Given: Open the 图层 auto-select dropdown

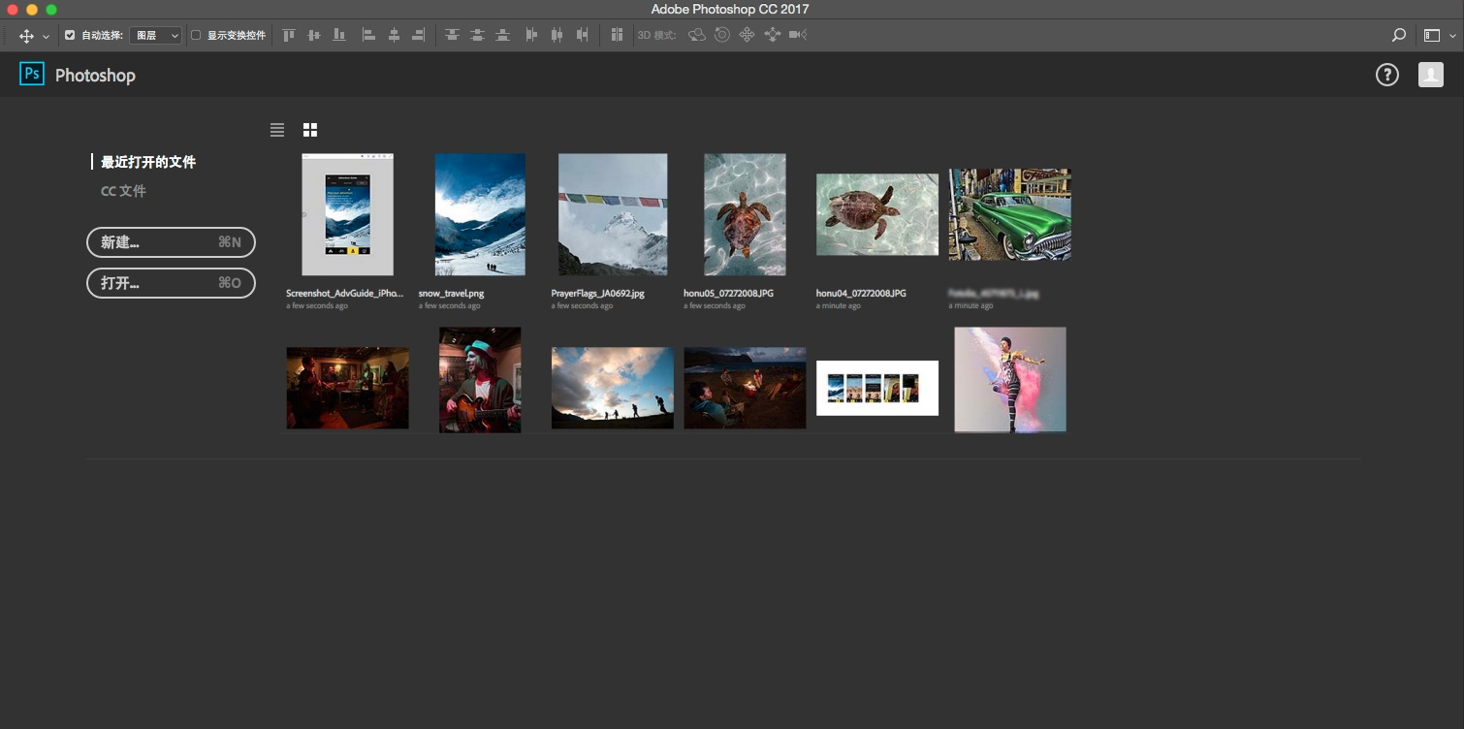Looking at the screenshot, I should 156,35.
